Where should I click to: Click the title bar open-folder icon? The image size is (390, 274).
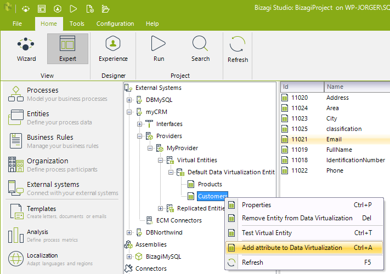[105, 9]
